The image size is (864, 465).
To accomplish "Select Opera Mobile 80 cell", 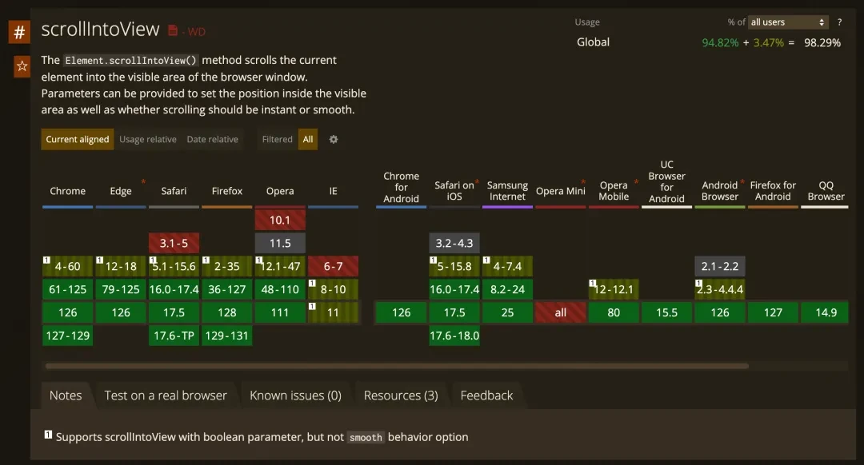I will [x=614, y=312].
